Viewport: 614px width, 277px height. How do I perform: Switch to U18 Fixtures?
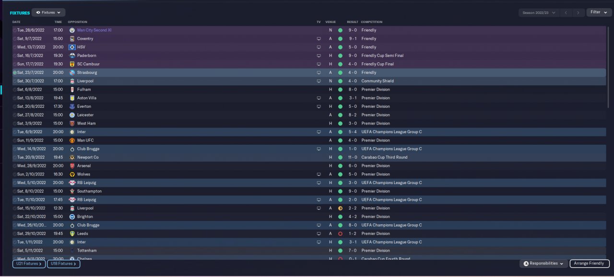point(63,264)
